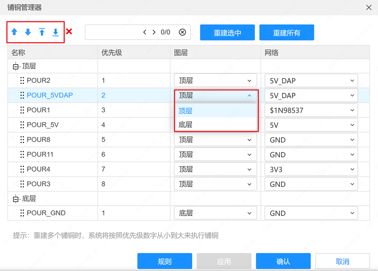Delete selected pour with red X

click(x=69, y=31)
